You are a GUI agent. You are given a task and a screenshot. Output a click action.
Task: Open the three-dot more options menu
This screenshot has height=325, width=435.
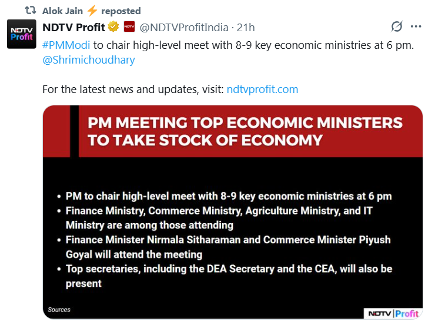coord(416,26)
